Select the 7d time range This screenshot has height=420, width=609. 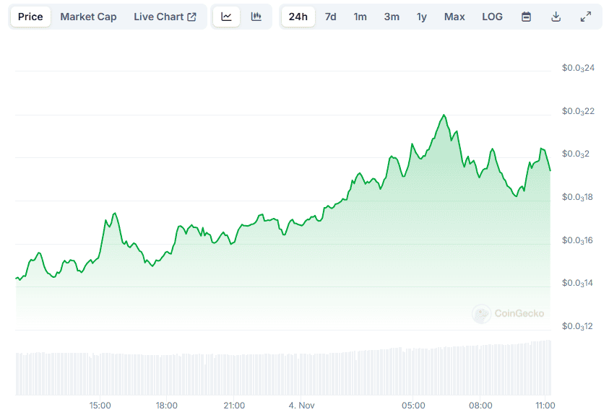(x=331, y=17)
